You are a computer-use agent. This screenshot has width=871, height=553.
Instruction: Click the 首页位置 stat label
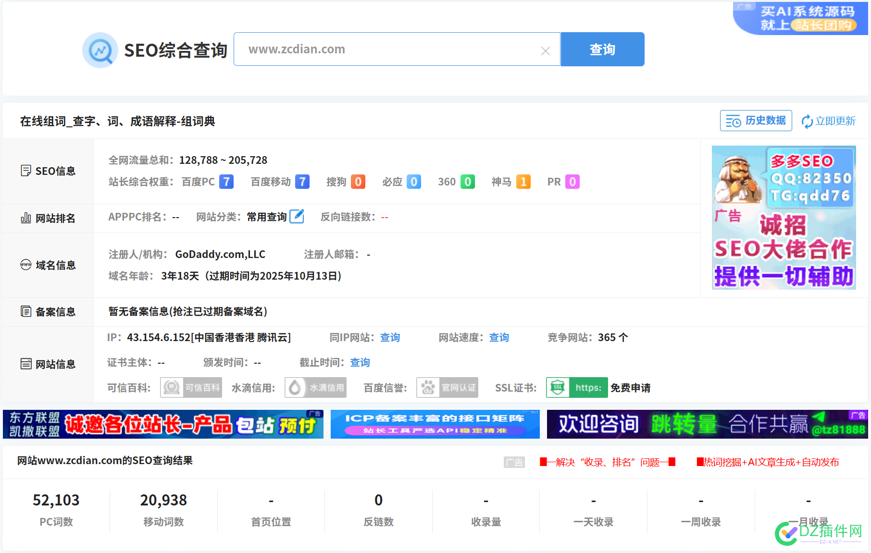[x=271, y=522]
